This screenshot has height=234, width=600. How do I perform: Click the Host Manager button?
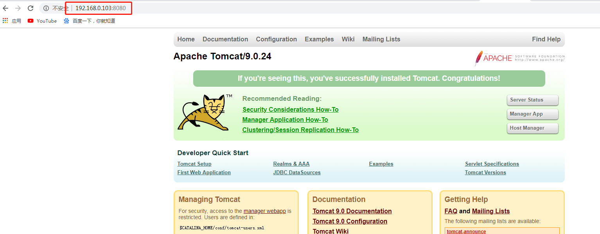click(x=532, y=128)
